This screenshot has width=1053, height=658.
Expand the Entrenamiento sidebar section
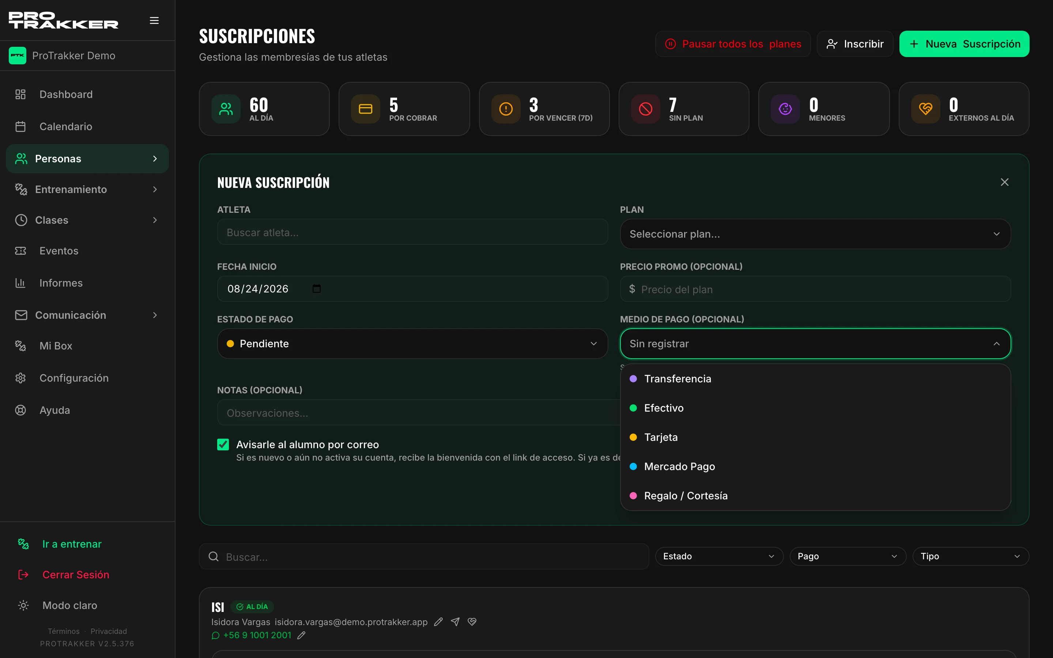pyautogui.click(x=87, y=189)
